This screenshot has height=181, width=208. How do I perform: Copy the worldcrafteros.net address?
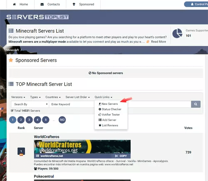tap(121, 156)
